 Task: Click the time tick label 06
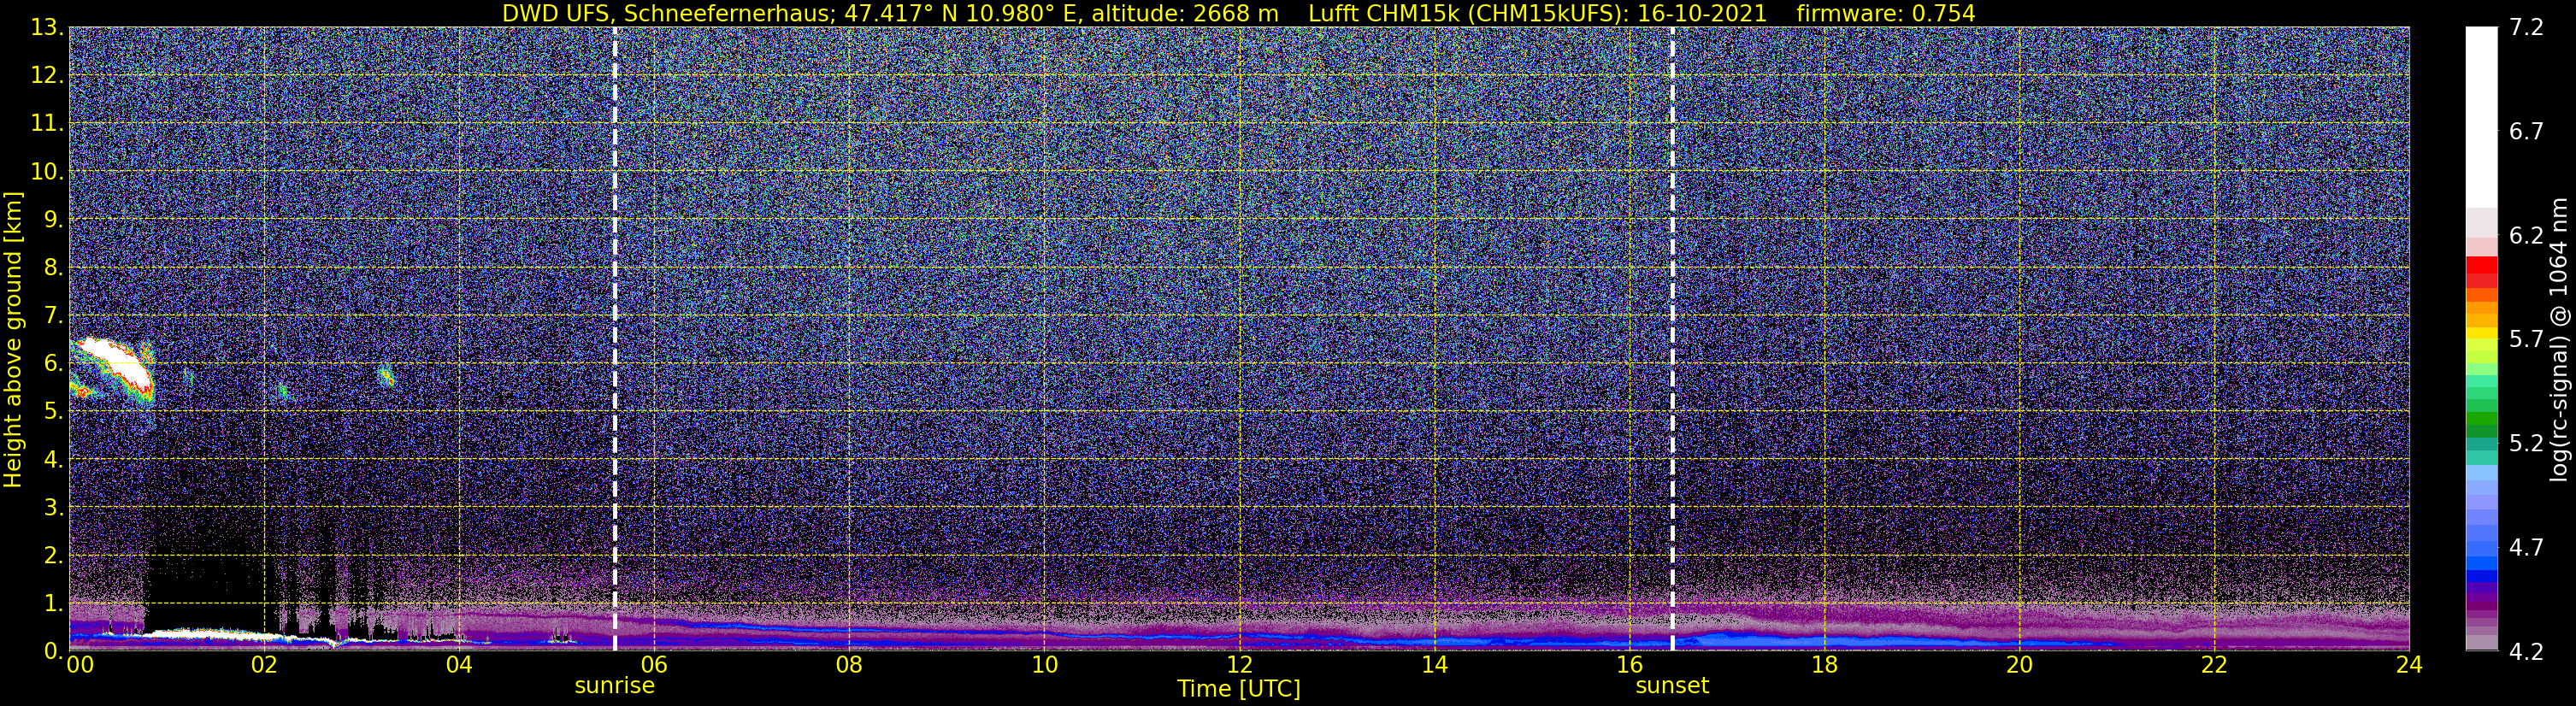(x=654, y=665)
